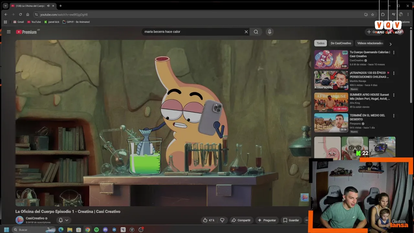Show next filter chips with right chevron
414x233 pixels.
(x=390, y=44)
